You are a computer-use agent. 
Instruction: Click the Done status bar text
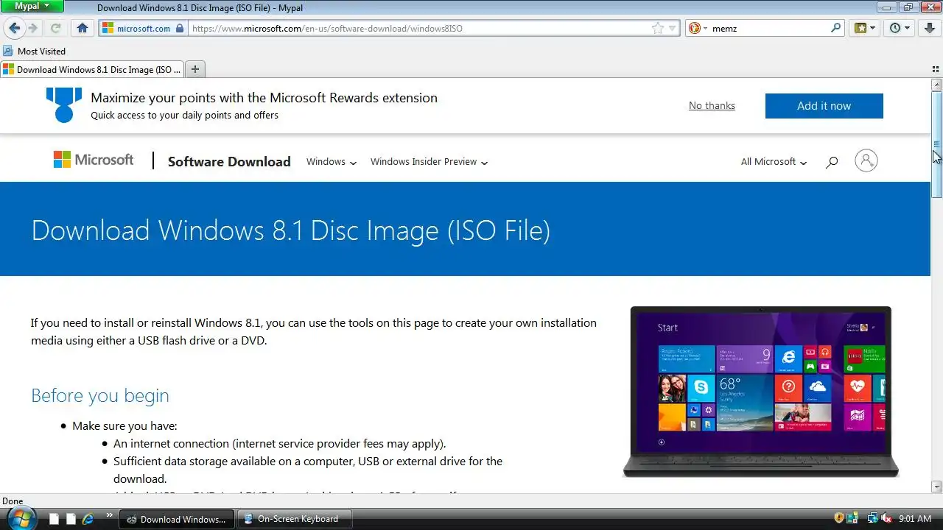click(x=13, y=501)
